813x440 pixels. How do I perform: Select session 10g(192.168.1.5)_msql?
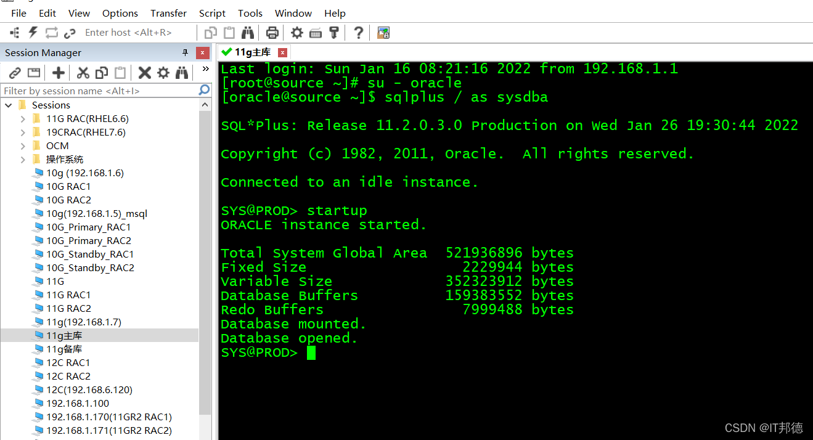point(97,213)
